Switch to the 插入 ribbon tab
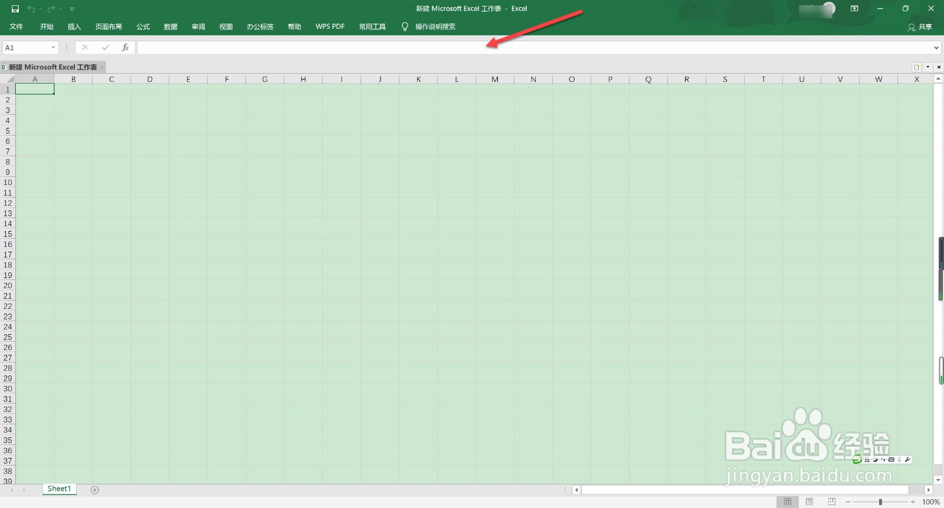The height and width of the screenshot is (508, 944). (74, 27)
